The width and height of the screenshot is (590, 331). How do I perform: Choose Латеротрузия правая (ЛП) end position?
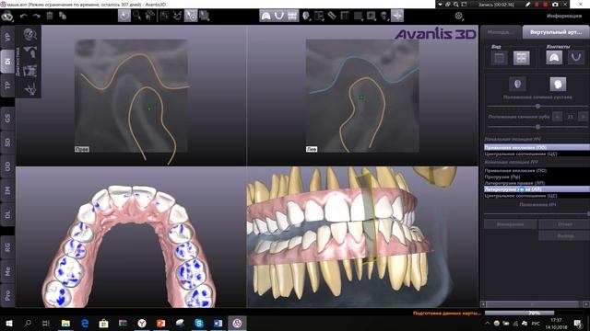point(537,183)
